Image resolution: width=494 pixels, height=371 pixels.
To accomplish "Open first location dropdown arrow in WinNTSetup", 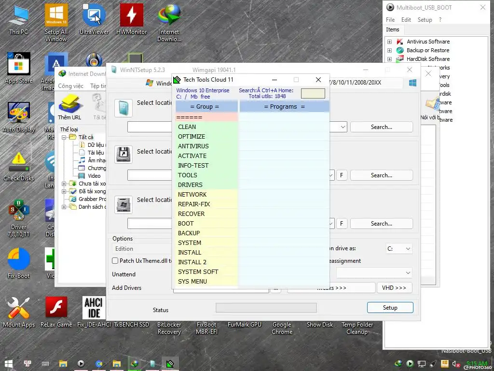I will (343, 127).
